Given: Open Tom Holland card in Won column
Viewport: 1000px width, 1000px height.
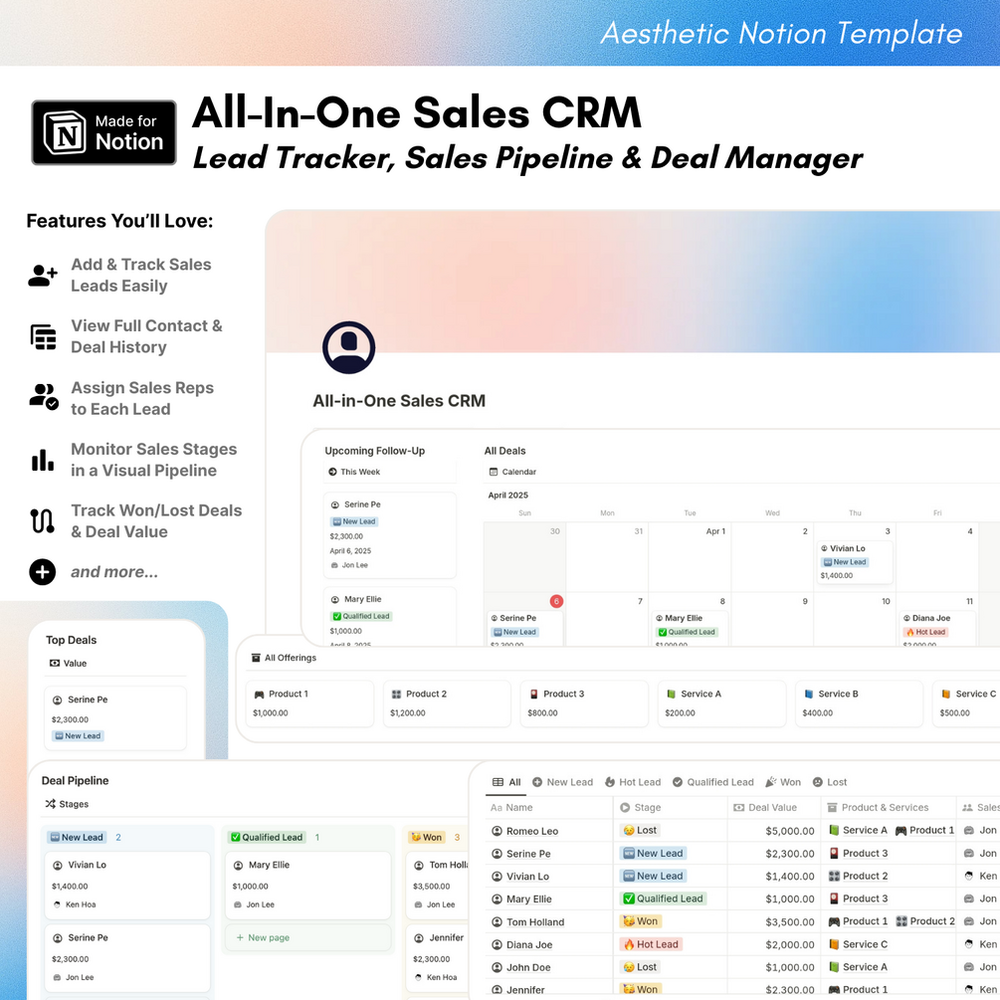Looking at the screenshot, I should point(438,886).
